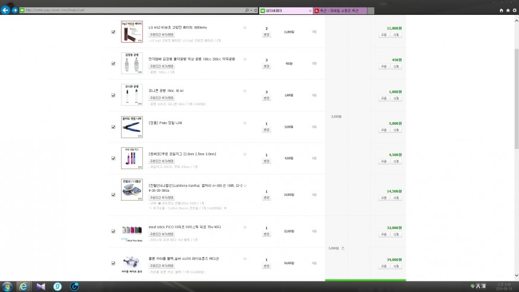Delete the 쿠로 코일지그 item
Image resolution: width=519 pixels, height=292 pixels.
tap(396, 161)
